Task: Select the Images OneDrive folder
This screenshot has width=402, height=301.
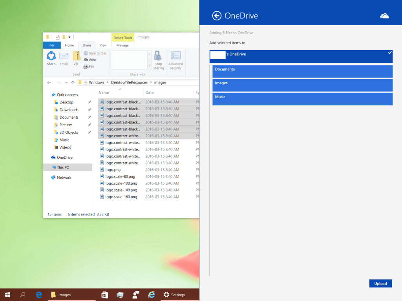Action: pos(302,85)
